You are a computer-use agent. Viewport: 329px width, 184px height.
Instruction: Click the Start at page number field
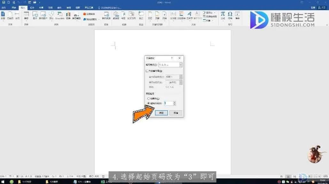click(168, 103)
